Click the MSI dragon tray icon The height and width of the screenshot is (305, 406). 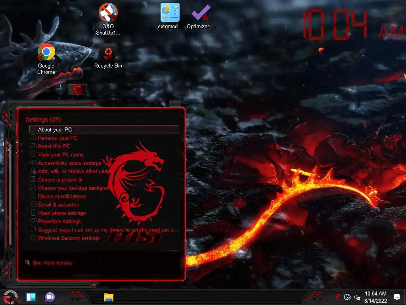338,297
